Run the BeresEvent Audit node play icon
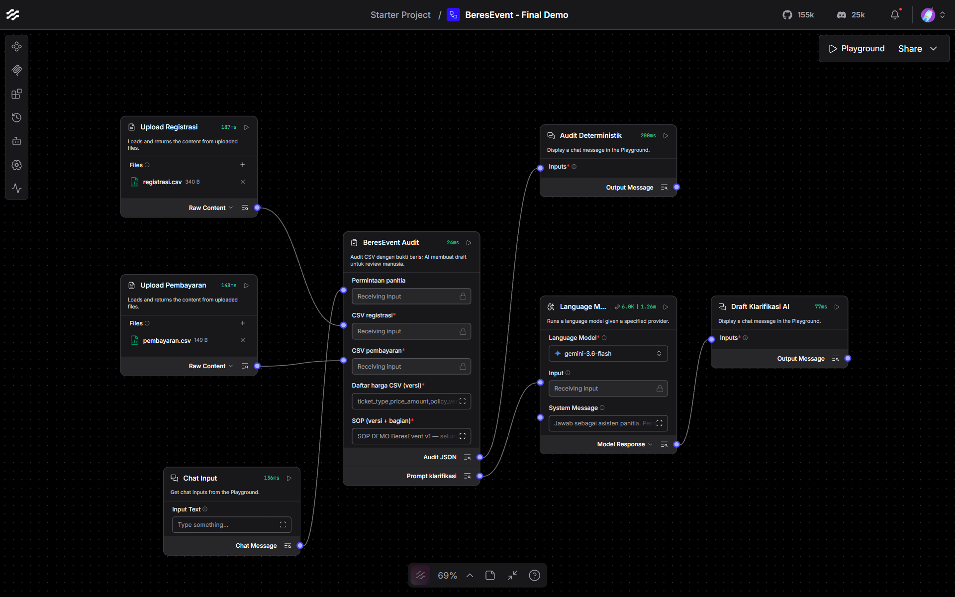Image resolution: width=955 pixels, height=597 pixels. click(469, 243)
